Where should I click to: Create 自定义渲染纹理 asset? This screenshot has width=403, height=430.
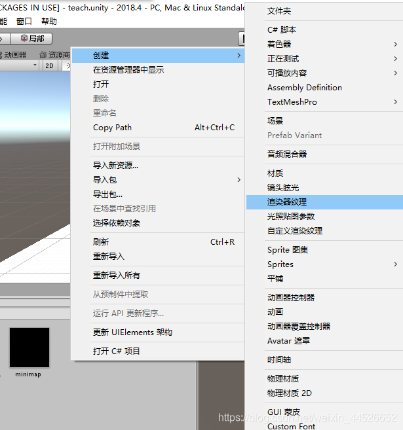[324, 231]
